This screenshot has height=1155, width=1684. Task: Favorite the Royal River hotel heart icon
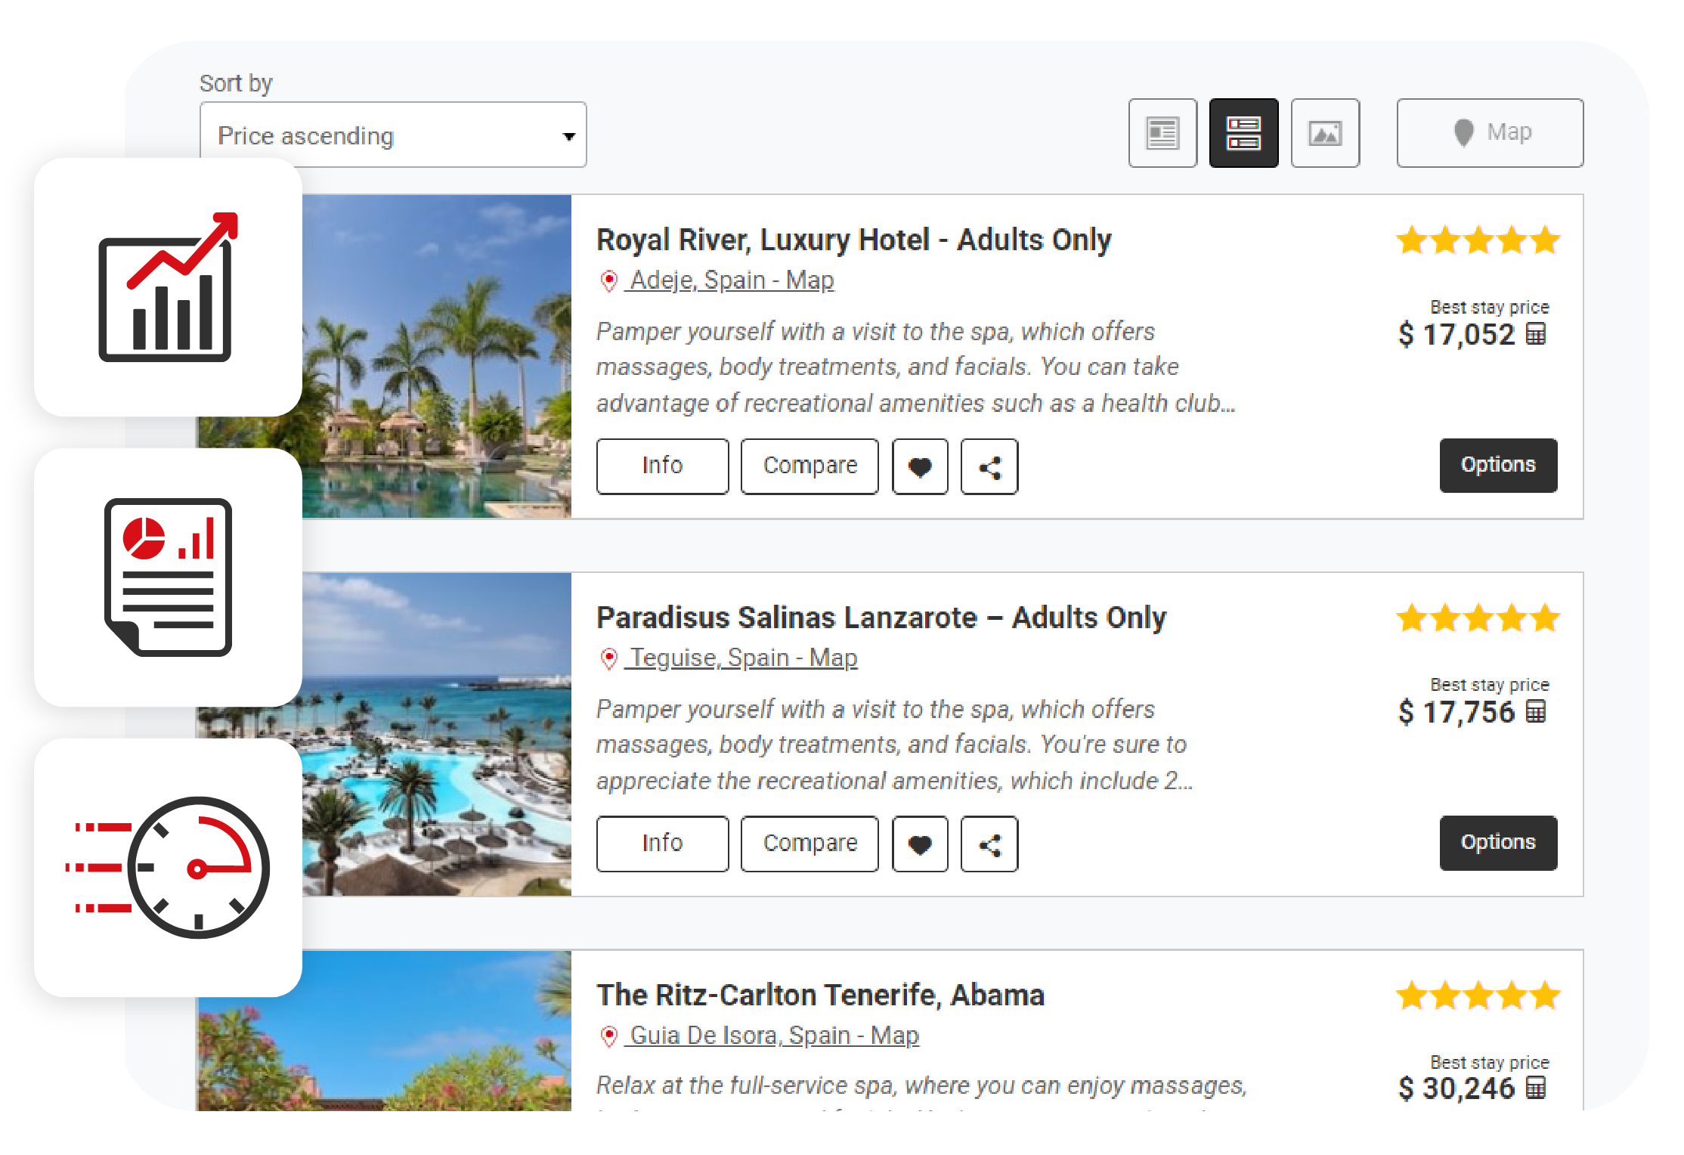[x=920, y=467]
